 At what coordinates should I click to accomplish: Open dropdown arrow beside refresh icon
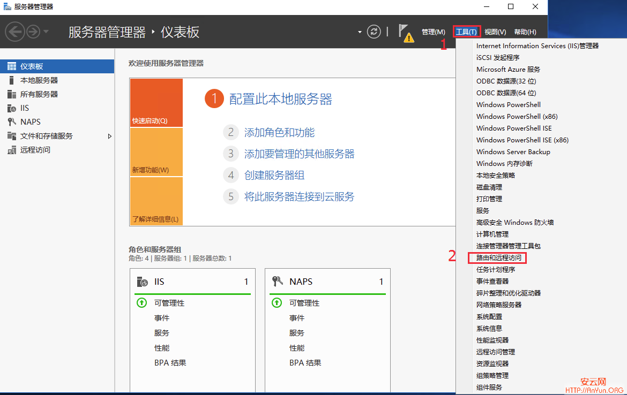click(360, 32)
